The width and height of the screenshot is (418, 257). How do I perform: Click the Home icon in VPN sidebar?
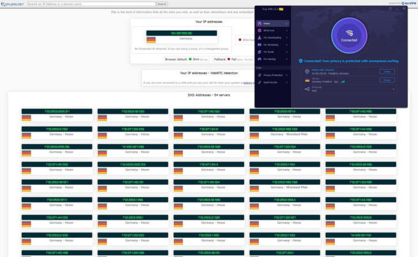pyautogui.click(x=259, y=24)
